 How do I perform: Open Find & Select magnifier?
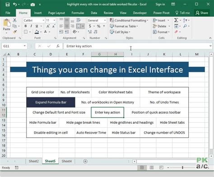(x=185, y=26)
